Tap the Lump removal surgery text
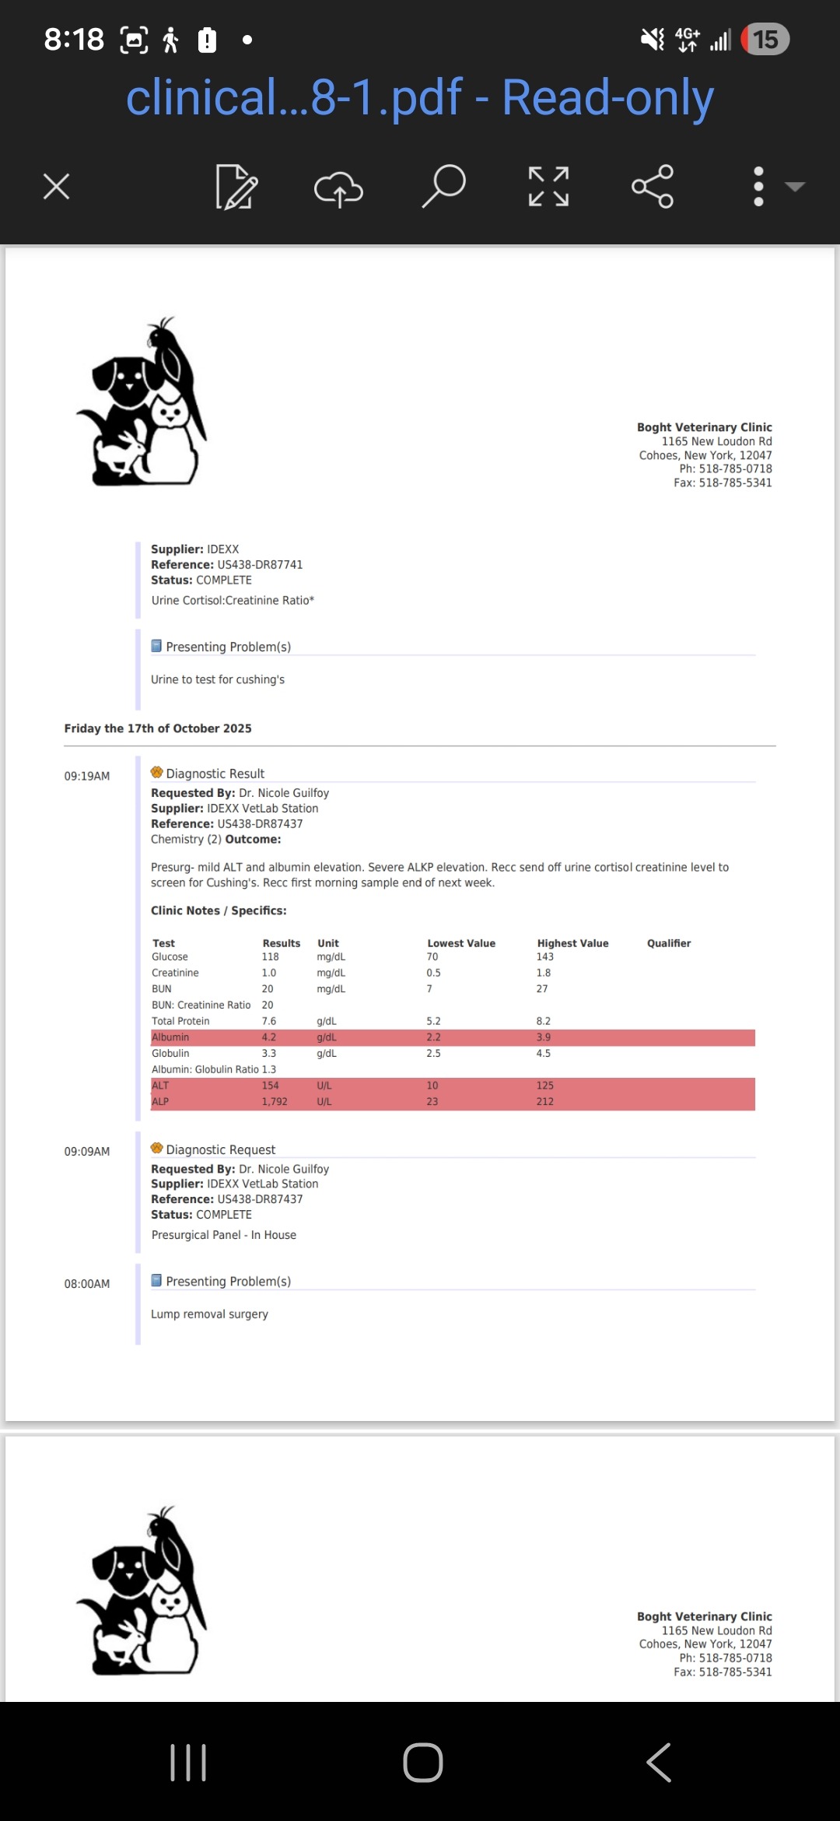Image resolution: width=840 pixels, height=1821 pixels. coord(209,1314)
